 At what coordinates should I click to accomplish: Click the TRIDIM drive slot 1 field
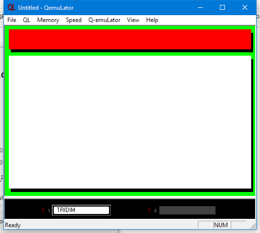81,211
